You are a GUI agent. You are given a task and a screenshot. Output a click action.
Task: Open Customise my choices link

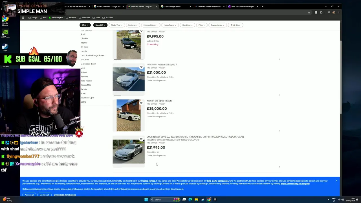coord(65,195)
